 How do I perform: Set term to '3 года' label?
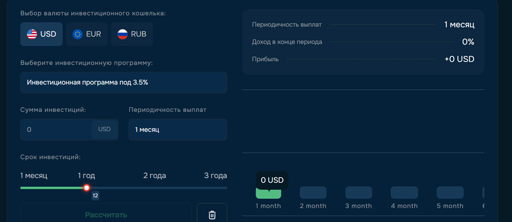coord(215,175)
